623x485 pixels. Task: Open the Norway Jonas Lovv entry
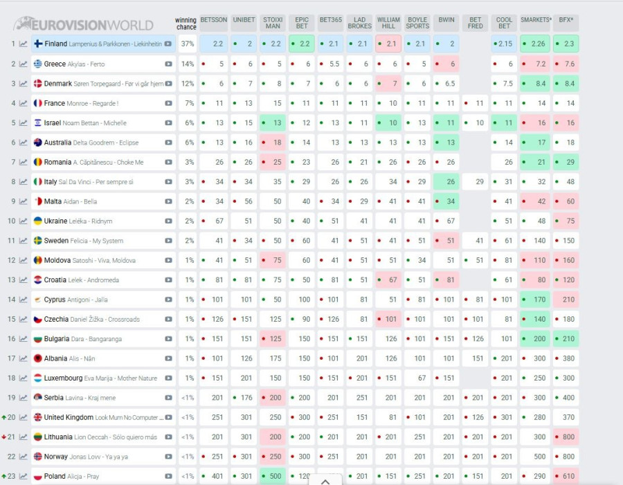point(103,457)
